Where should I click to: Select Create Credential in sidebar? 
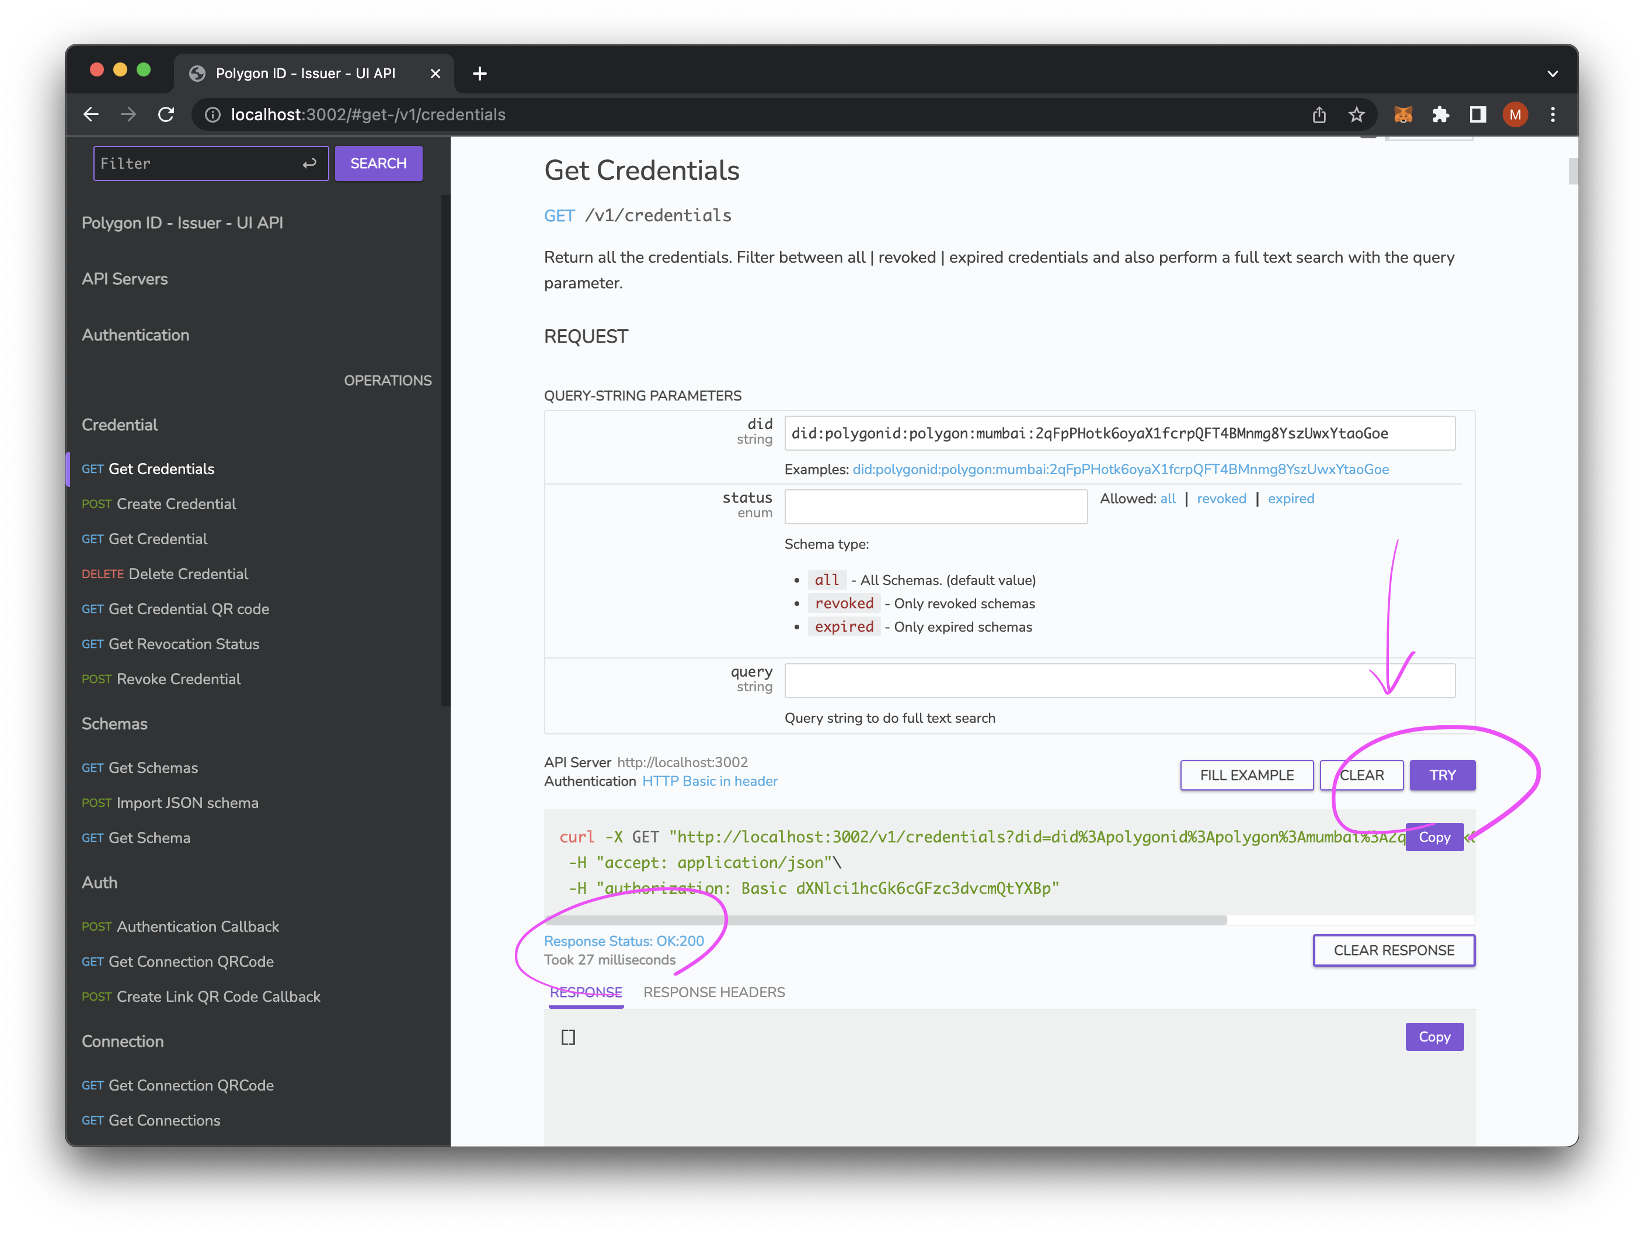[175, 504]
